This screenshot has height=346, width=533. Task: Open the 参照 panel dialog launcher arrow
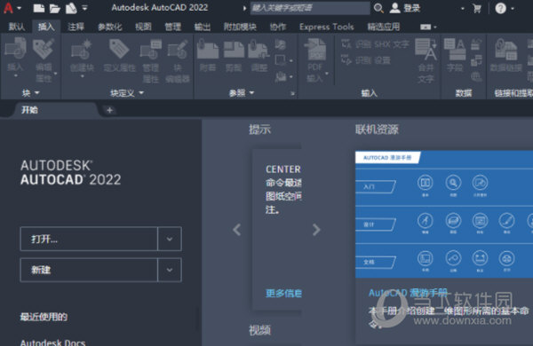click(x=292, y=93)
